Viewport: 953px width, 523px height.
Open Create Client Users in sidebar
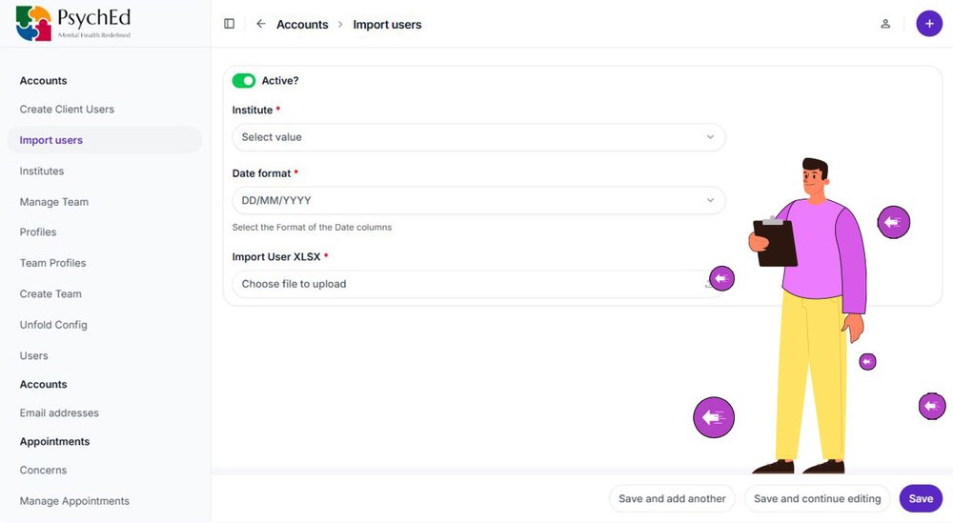pos(67,110)
